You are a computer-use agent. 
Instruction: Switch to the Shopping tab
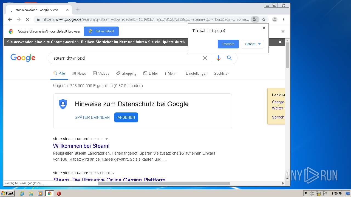126,73
